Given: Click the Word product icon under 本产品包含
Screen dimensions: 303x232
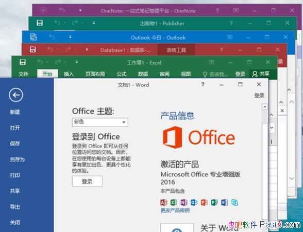Looking at the screenshot, I should point(224,202).
